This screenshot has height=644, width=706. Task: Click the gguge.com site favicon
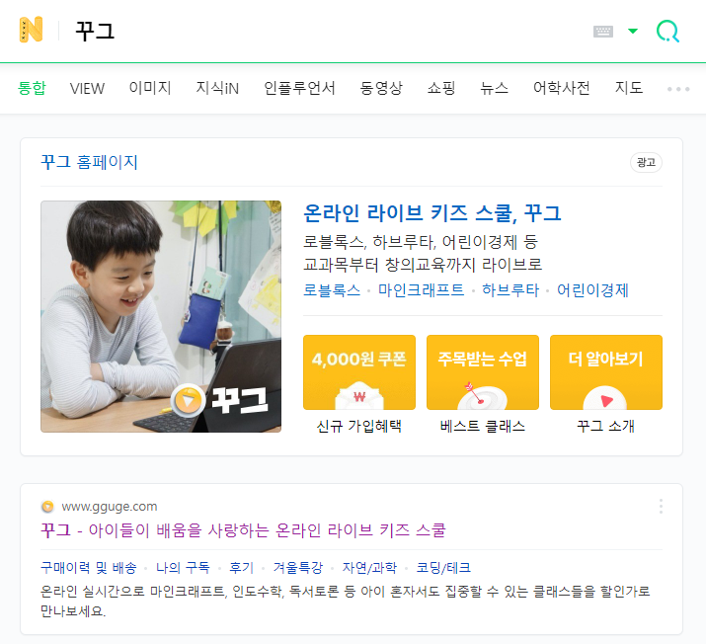click(47, 507)
